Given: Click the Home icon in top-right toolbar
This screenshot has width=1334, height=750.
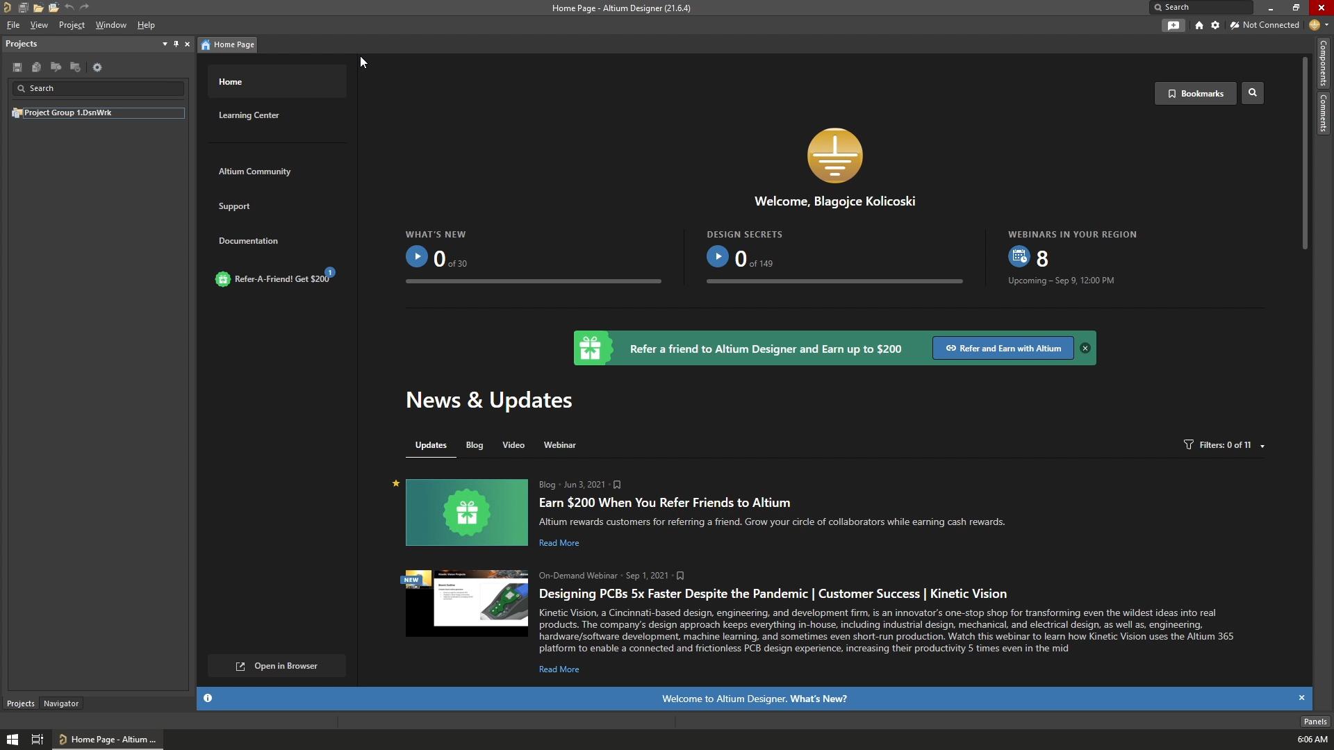Looking at the screenshot, I should click(1199, 25).
